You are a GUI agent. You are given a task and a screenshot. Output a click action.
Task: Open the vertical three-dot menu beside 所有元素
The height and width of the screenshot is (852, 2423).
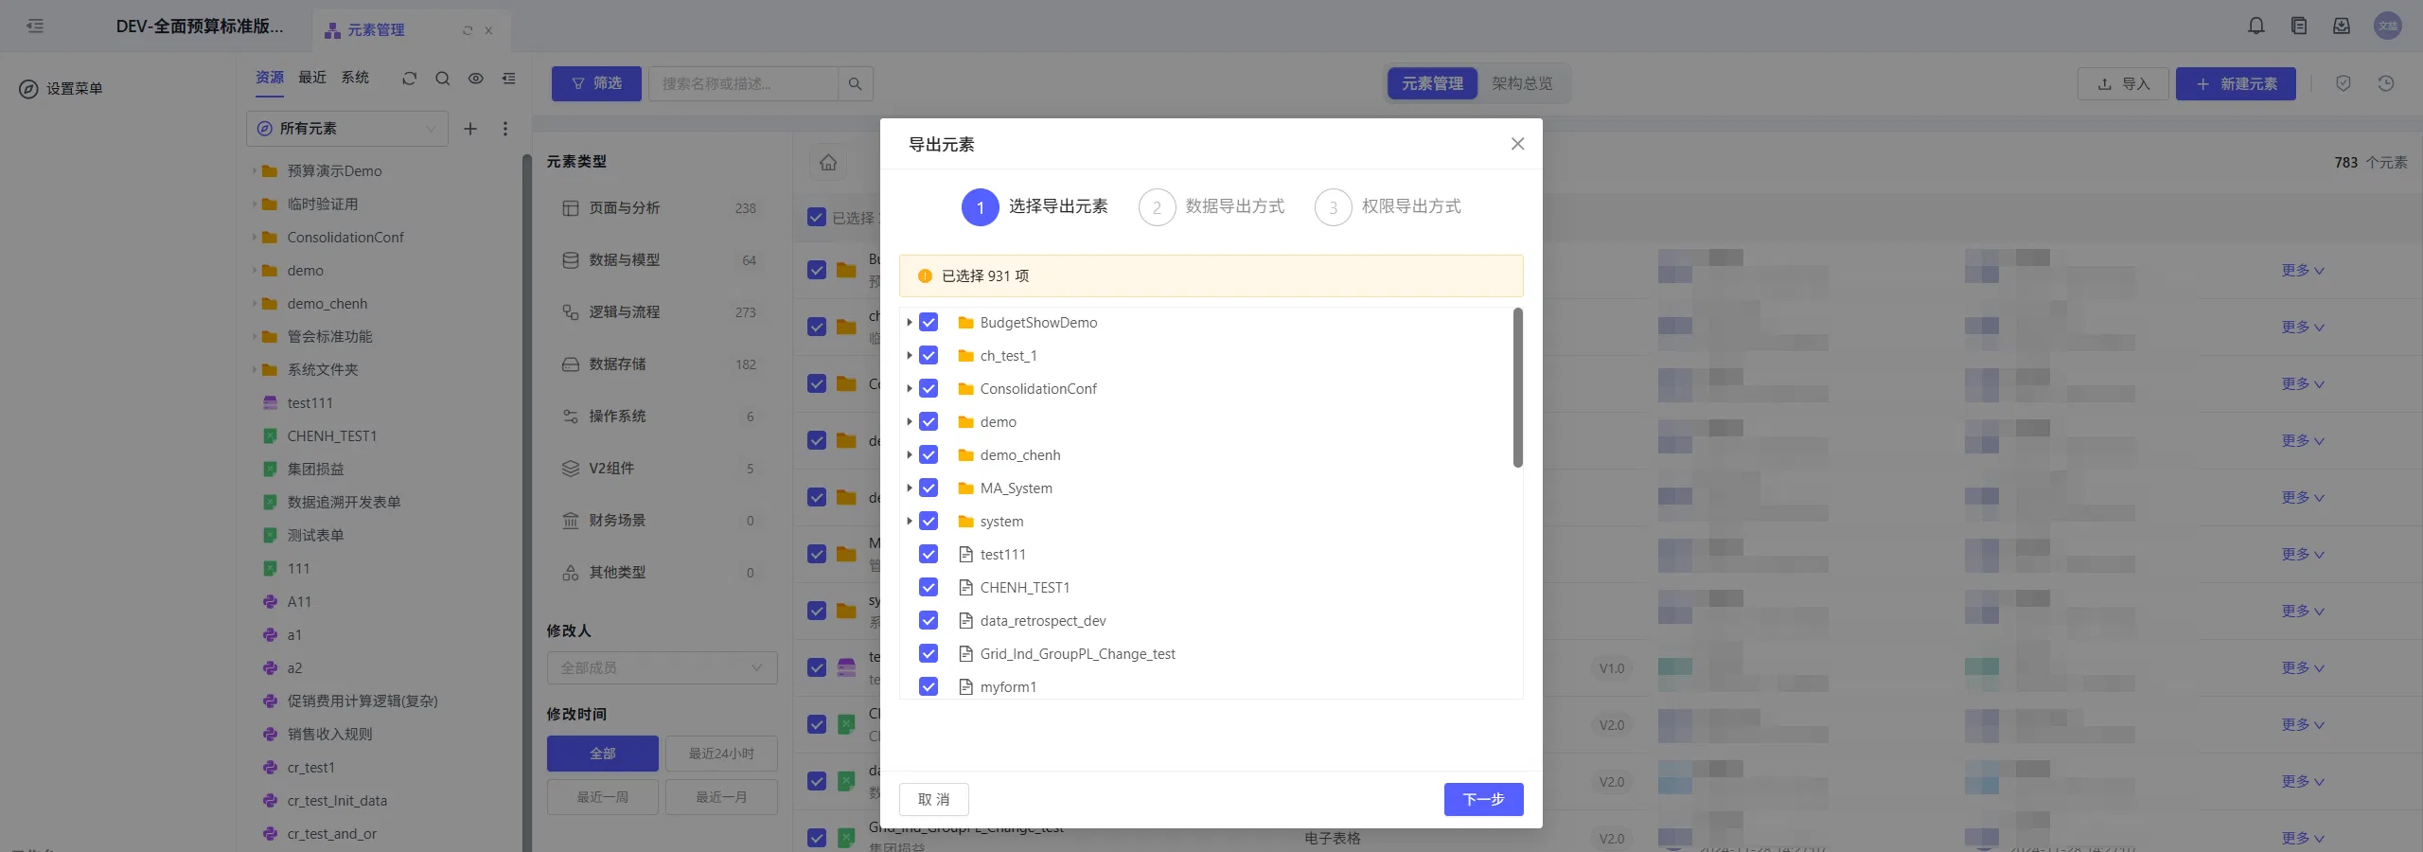click(x=504, y=129)
